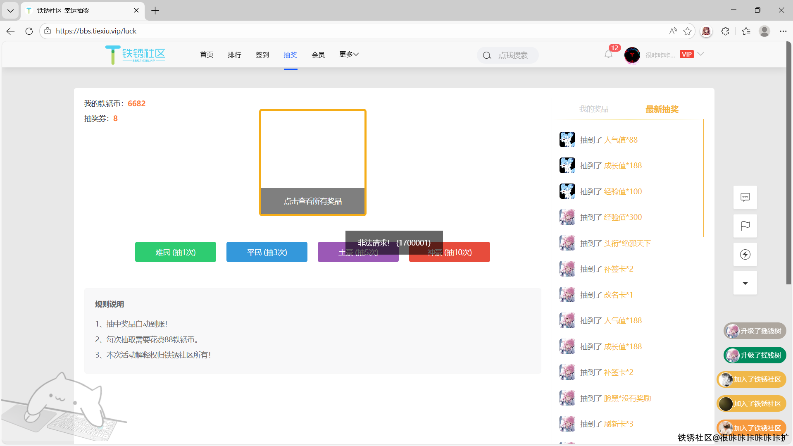Click the notification bell icon
Viewport: 793px width, 446px height.
click(608, 55)
